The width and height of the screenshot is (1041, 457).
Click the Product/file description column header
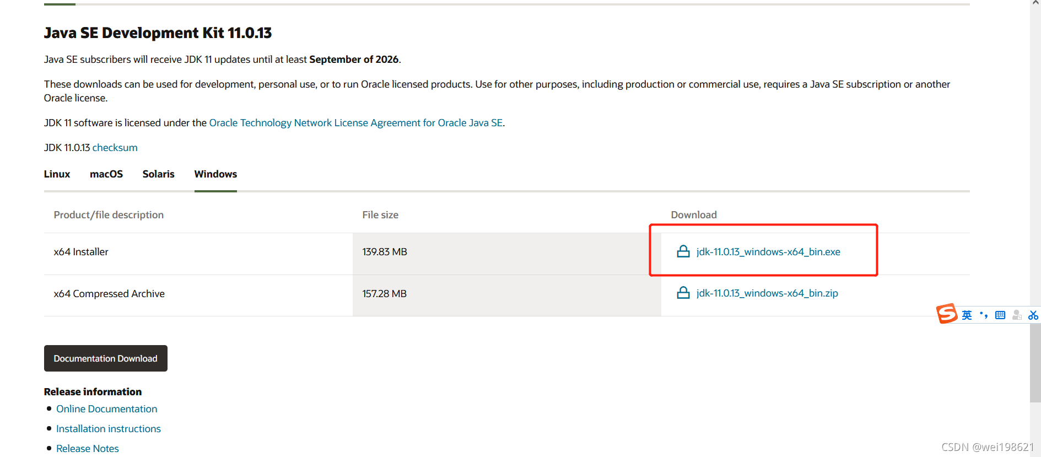pyautogui.click(x=109, y=215)
